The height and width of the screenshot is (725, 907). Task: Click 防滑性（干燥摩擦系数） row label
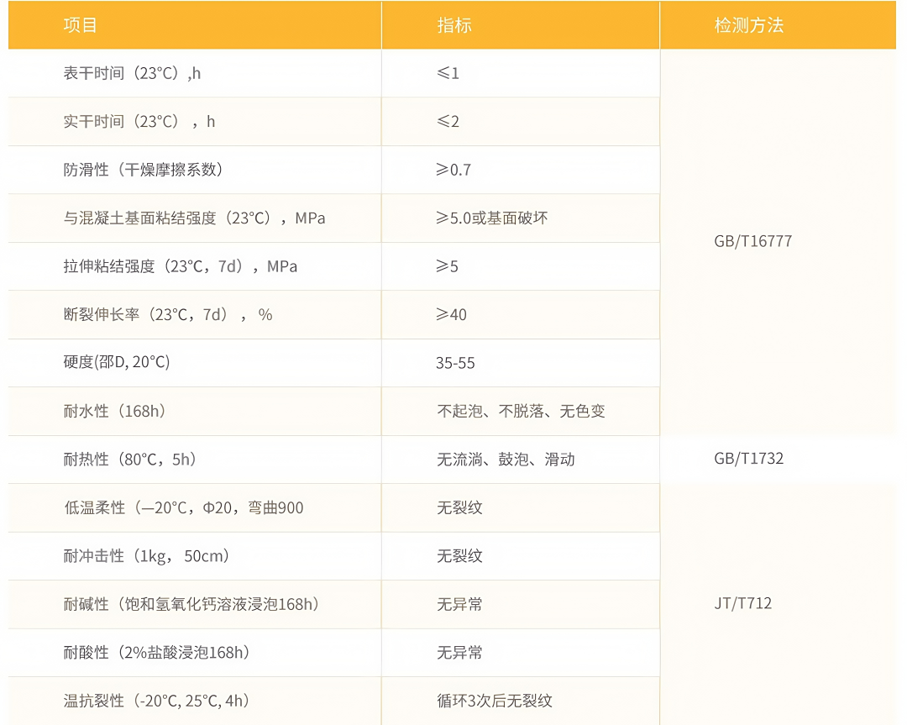pos(143,170)
